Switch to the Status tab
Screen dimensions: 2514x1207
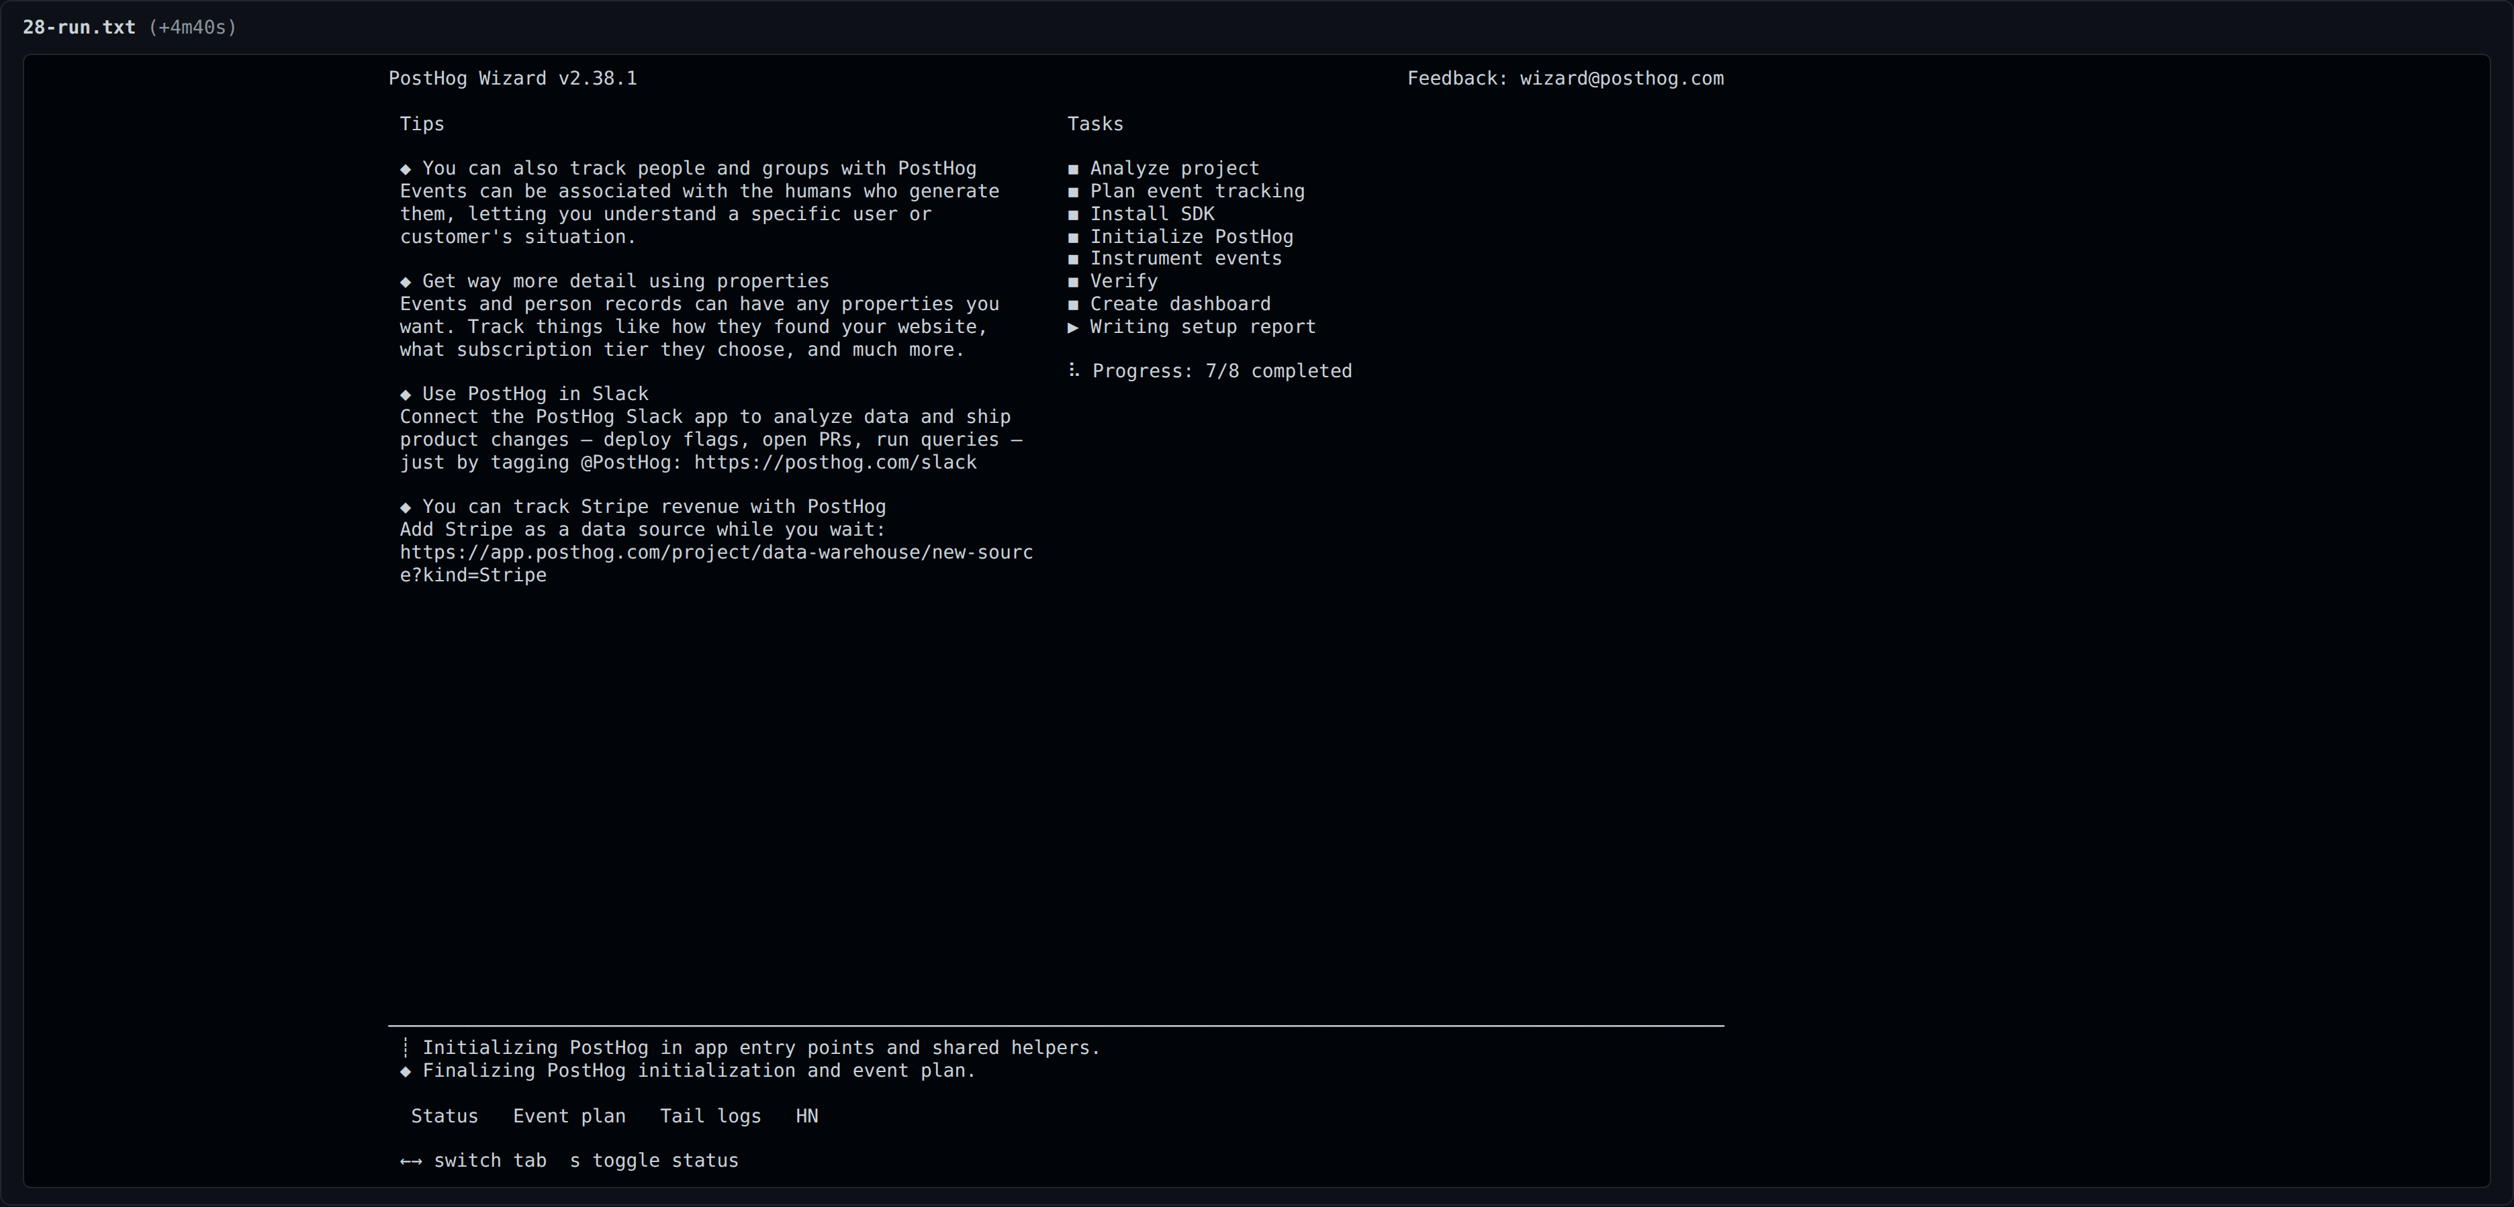point(444,1115)
